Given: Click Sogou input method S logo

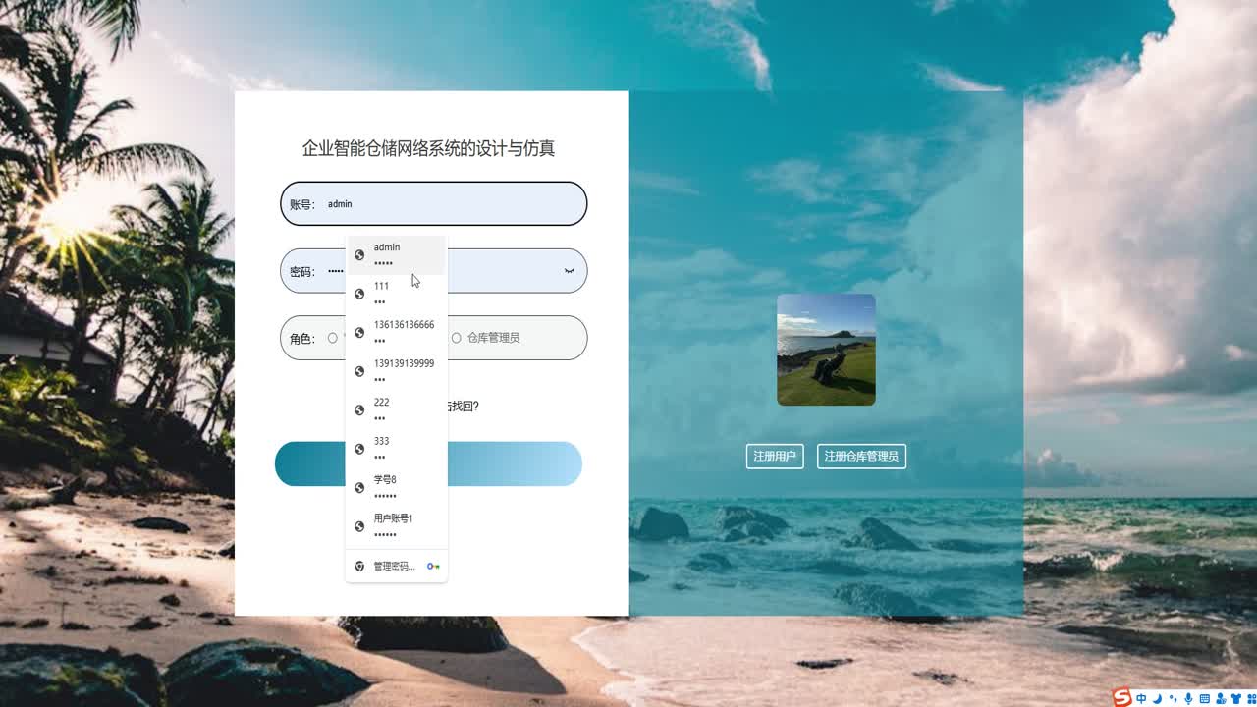Looking at the screenshot, I should (x=1121, y=698).
